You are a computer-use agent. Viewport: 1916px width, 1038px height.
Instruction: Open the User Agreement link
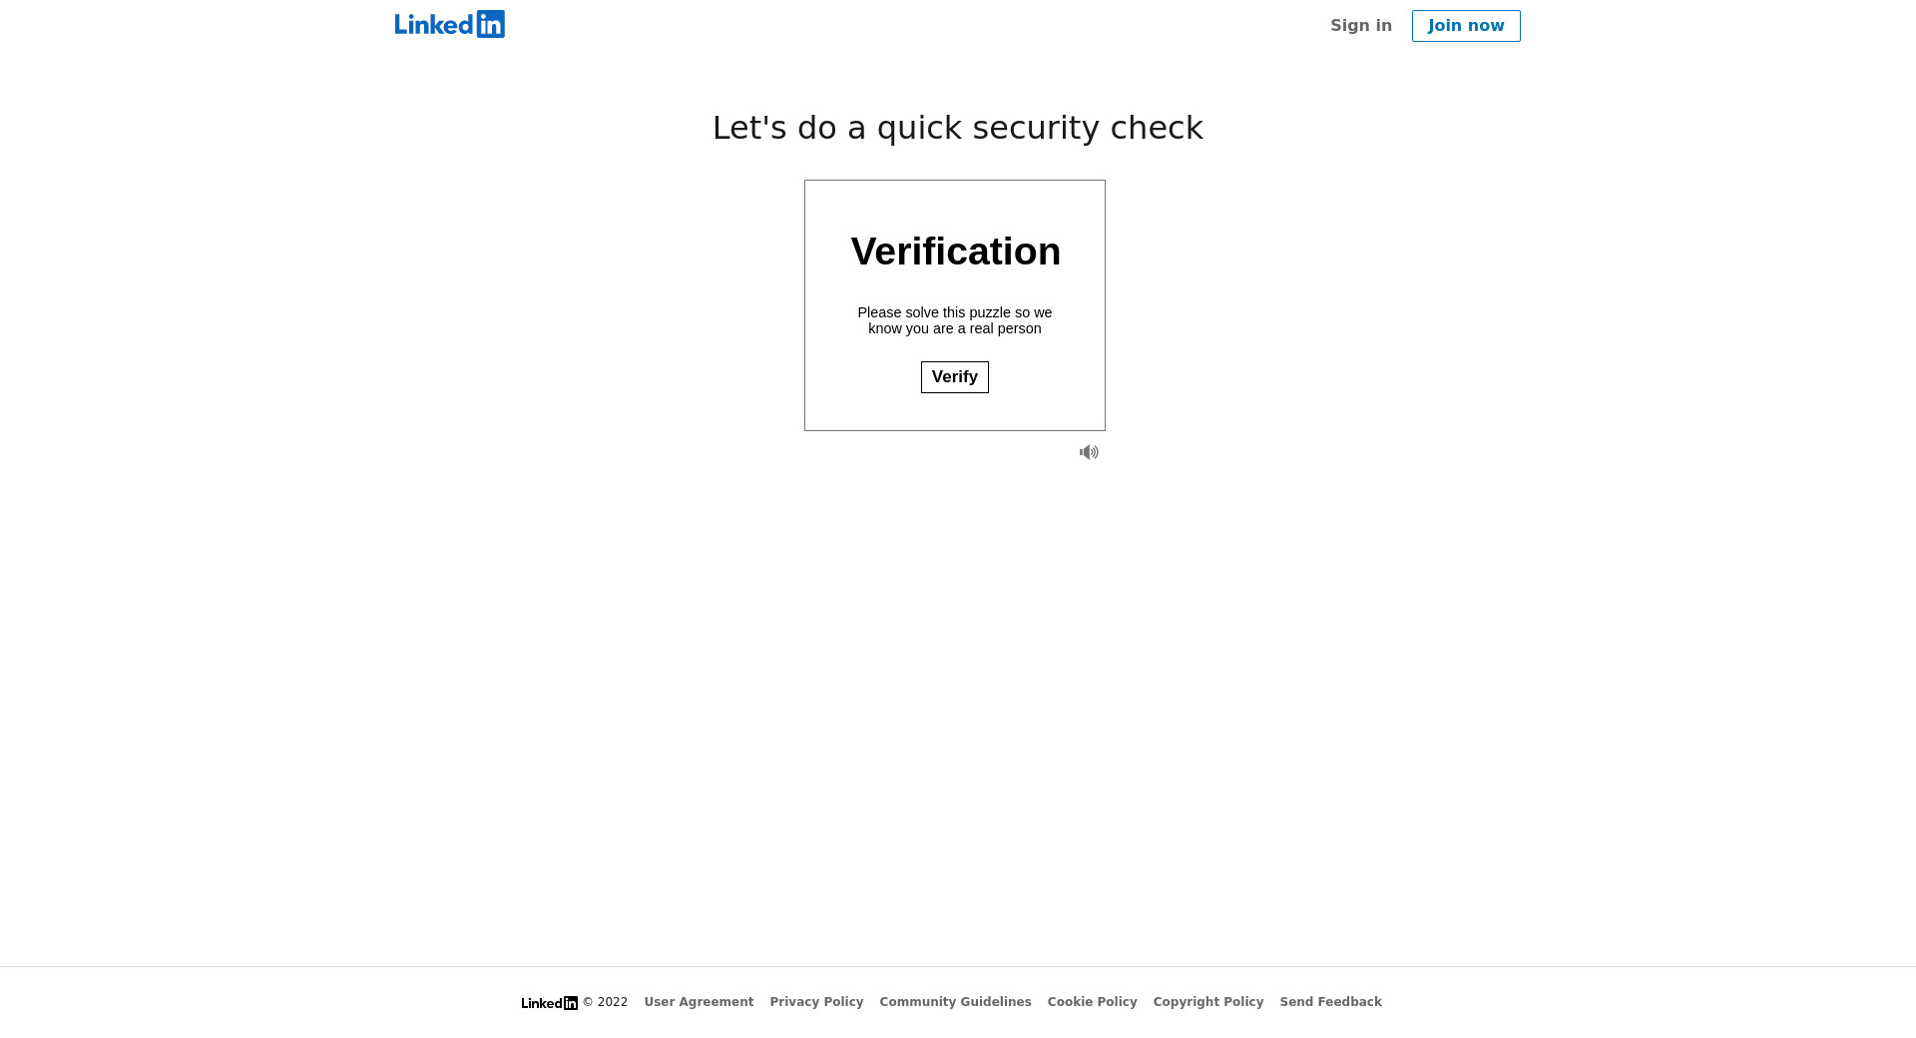click(x=699, y=1002)
